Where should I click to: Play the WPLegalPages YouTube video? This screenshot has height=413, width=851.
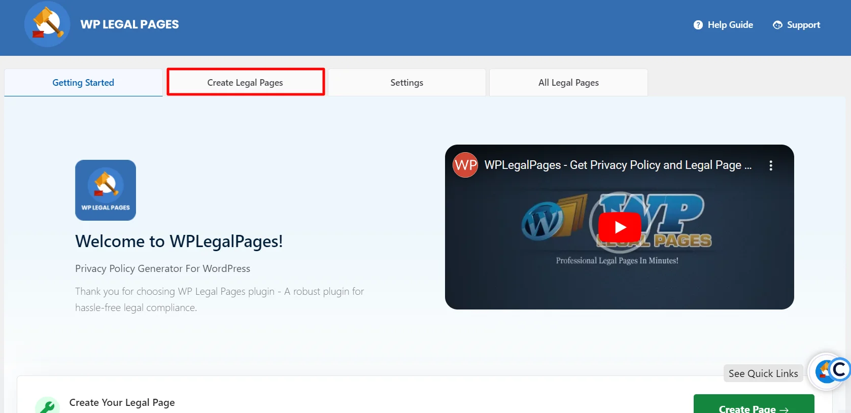click(620, 227)
